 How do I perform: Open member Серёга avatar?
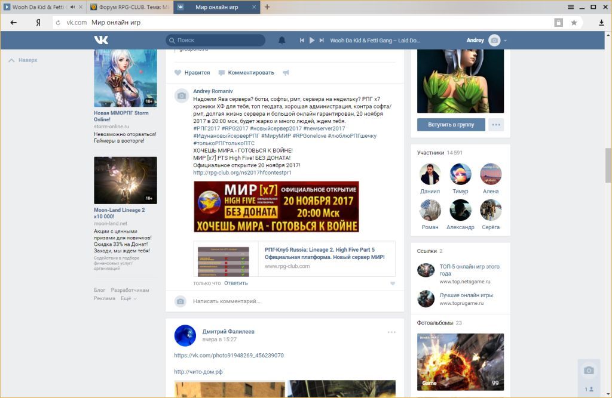(491, 209)
